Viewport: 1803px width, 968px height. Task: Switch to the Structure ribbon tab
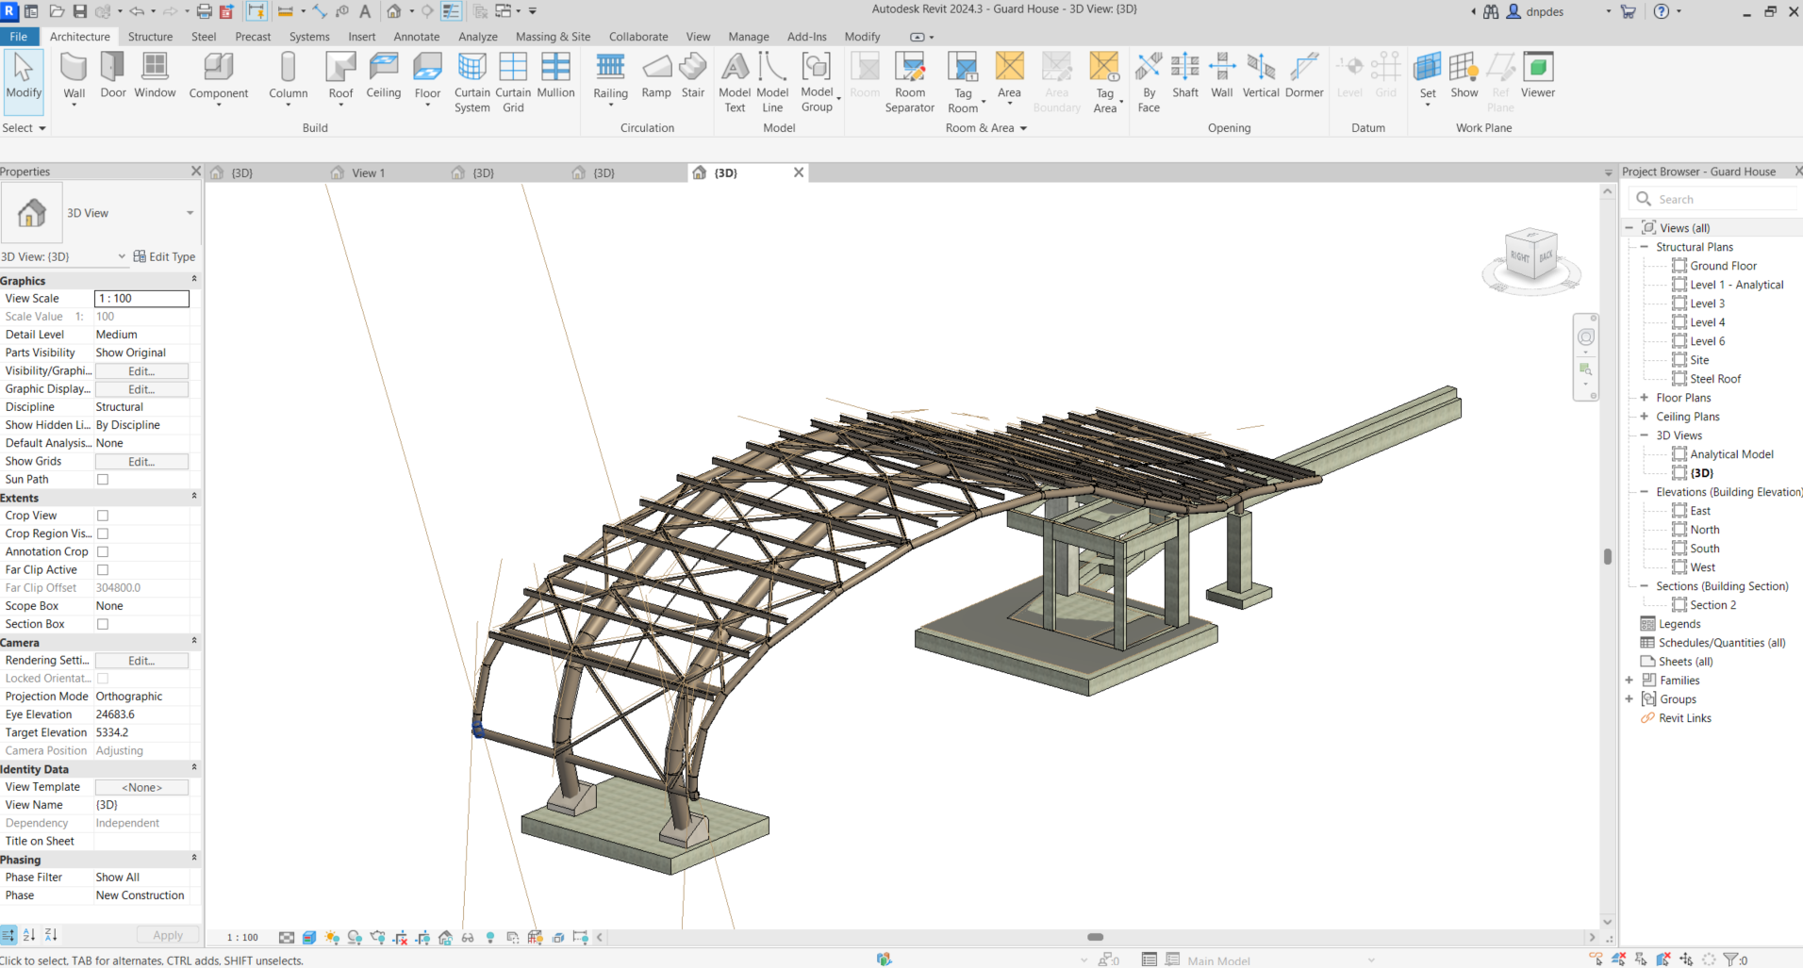pos(150,37)
